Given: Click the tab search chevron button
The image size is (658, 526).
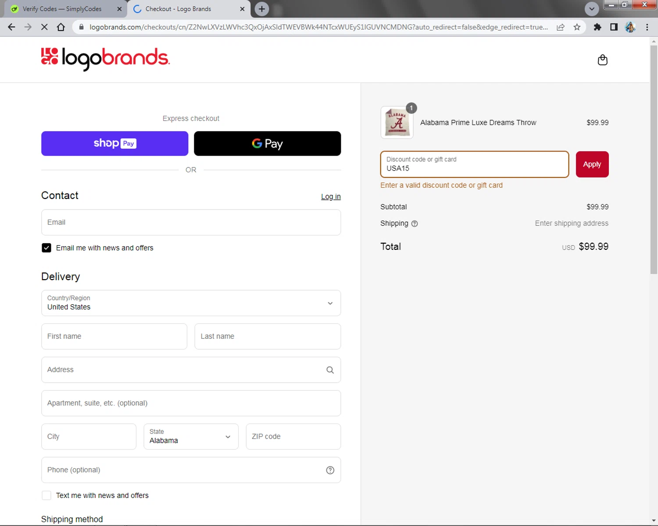Looking at the screenshot, I should coord(592,9).
